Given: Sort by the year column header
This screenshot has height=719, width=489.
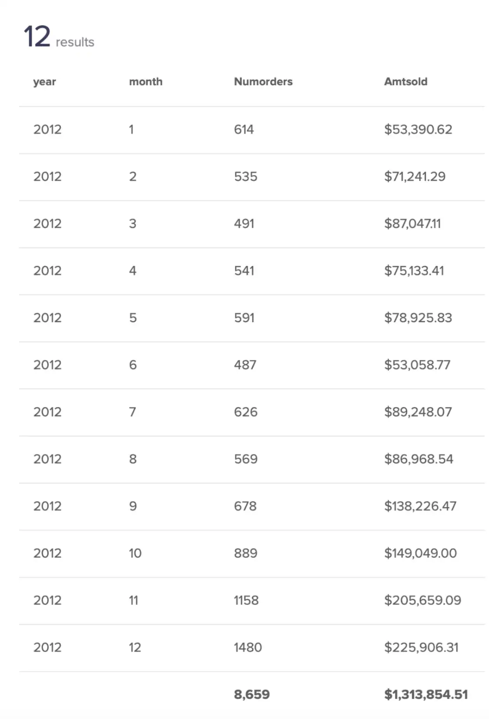Looking at the screenshot, I should (44, 82).
